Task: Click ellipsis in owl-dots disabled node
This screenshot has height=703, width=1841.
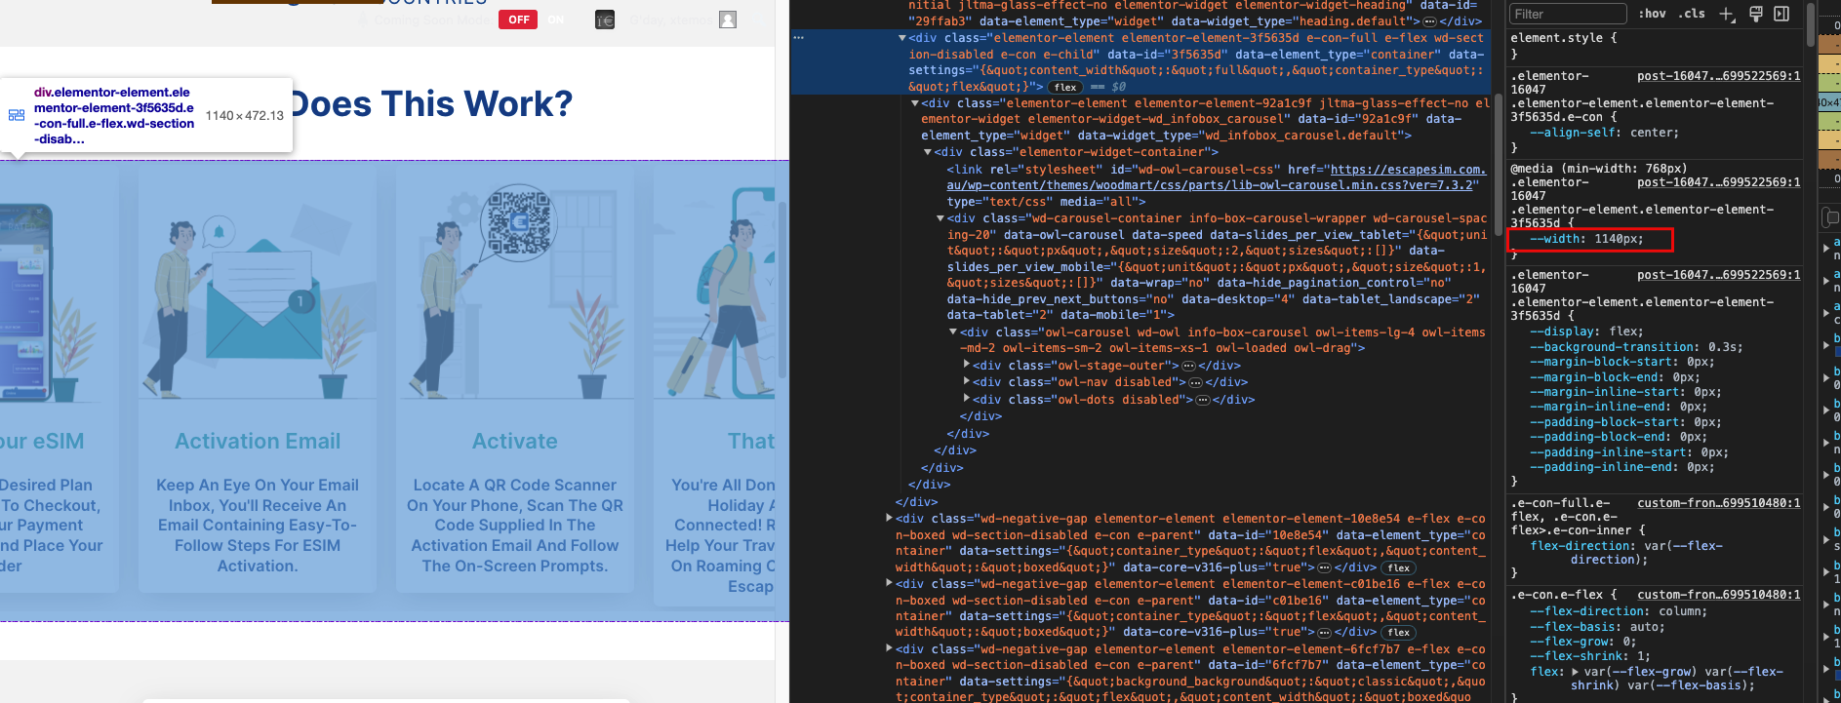Action: (1202, 400)
